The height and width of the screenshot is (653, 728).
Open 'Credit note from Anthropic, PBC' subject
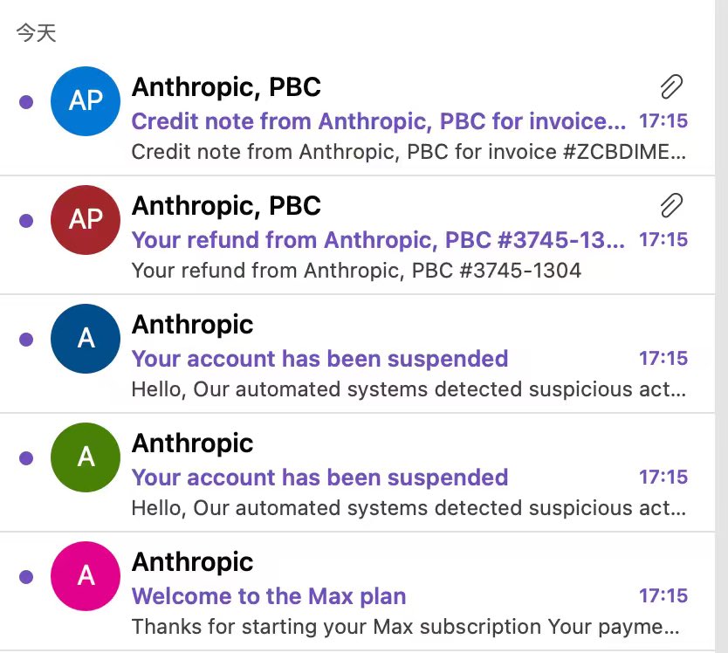coord(377,121)
